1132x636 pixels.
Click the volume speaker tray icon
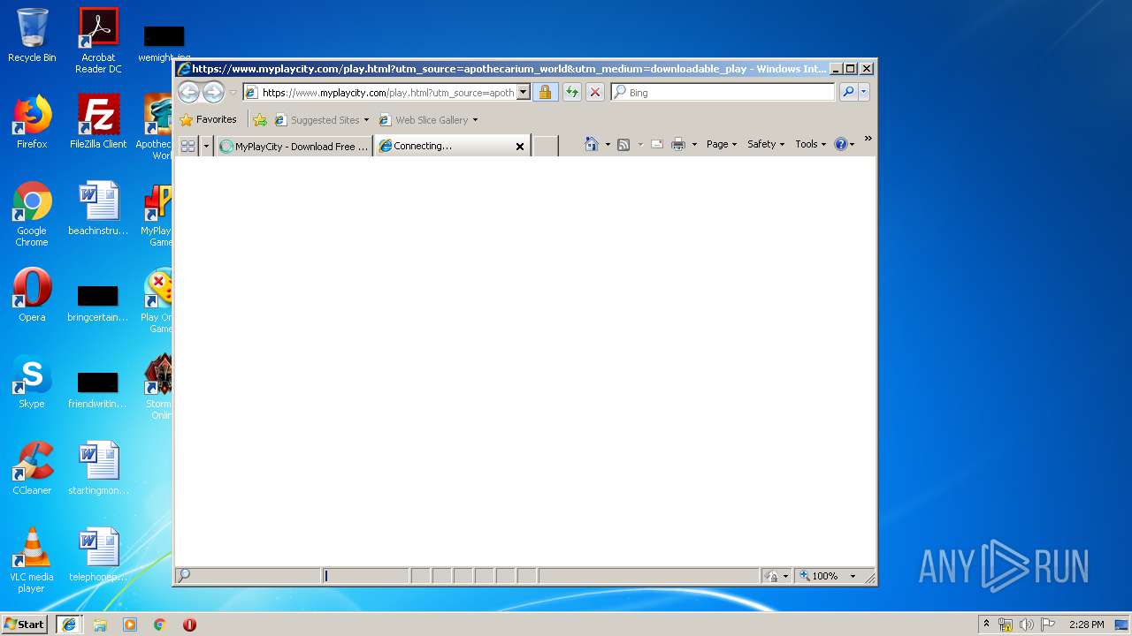coord(1027,625)
